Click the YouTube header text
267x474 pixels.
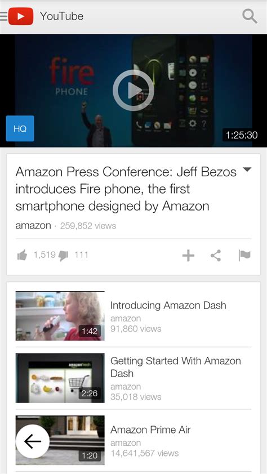pyautogui.click(x=62, y=16)
